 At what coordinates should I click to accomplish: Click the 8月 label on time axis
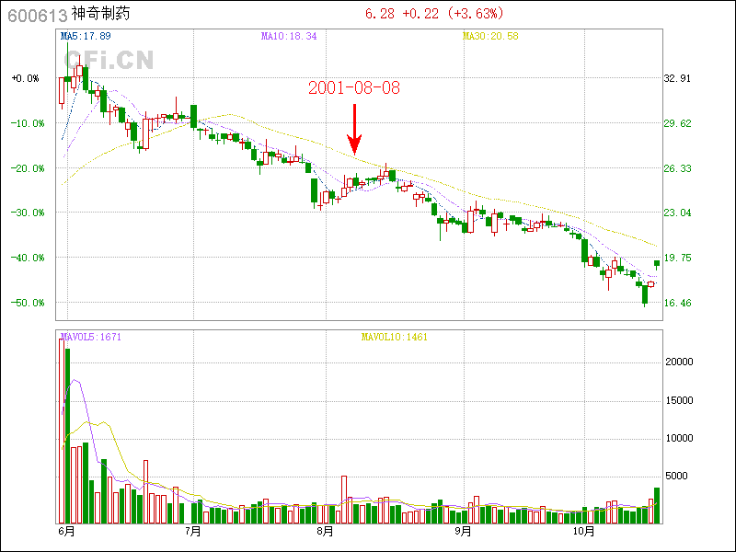coord(324,532)
